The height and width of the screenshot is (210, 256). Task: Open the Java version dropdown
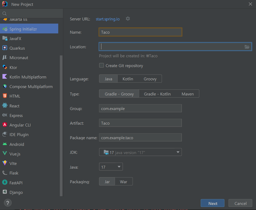pyautogui.click(x=111, y=167)
